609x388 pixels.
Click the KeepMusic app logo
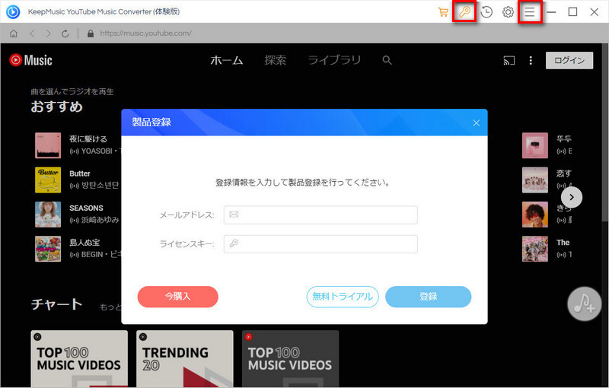(13, 11)
